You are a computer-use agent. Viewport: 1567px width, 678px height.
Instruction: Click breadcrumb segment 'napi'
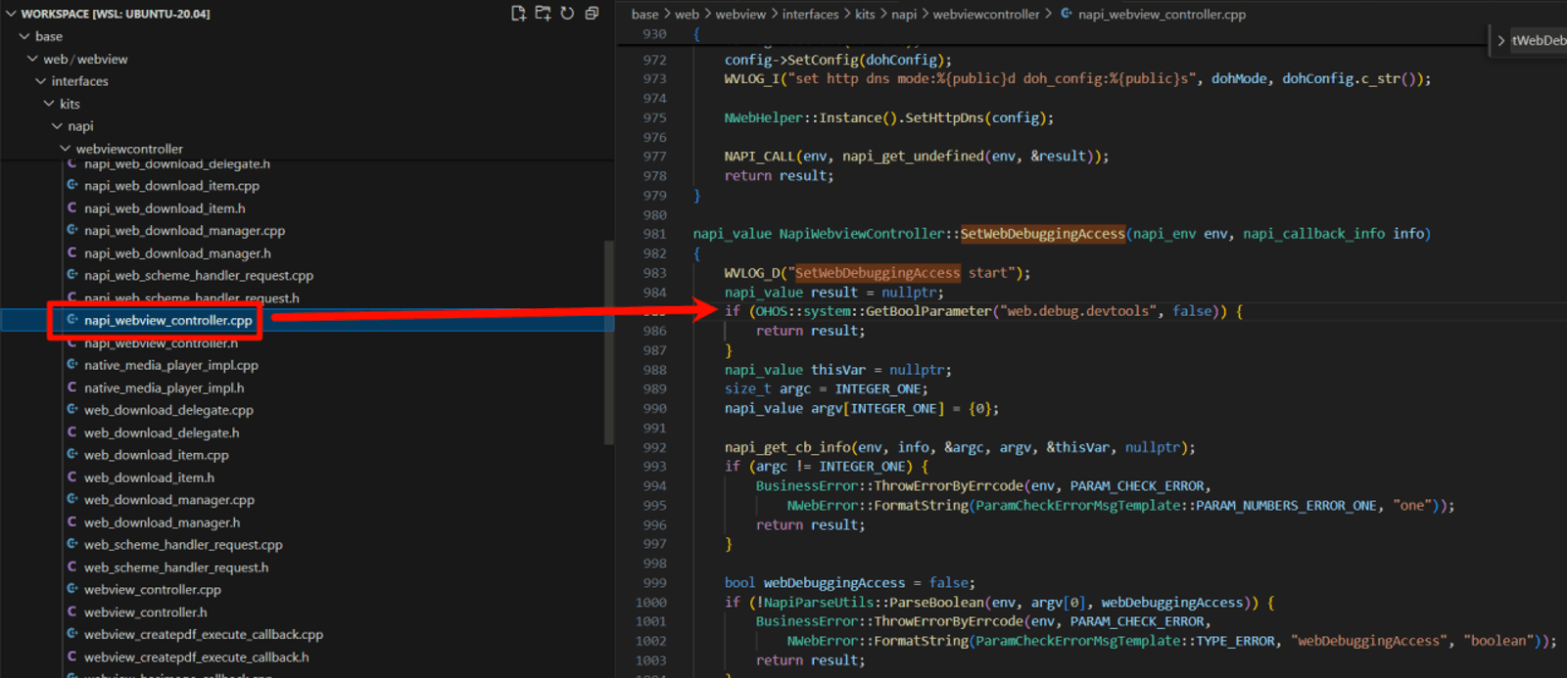point(904,15)
